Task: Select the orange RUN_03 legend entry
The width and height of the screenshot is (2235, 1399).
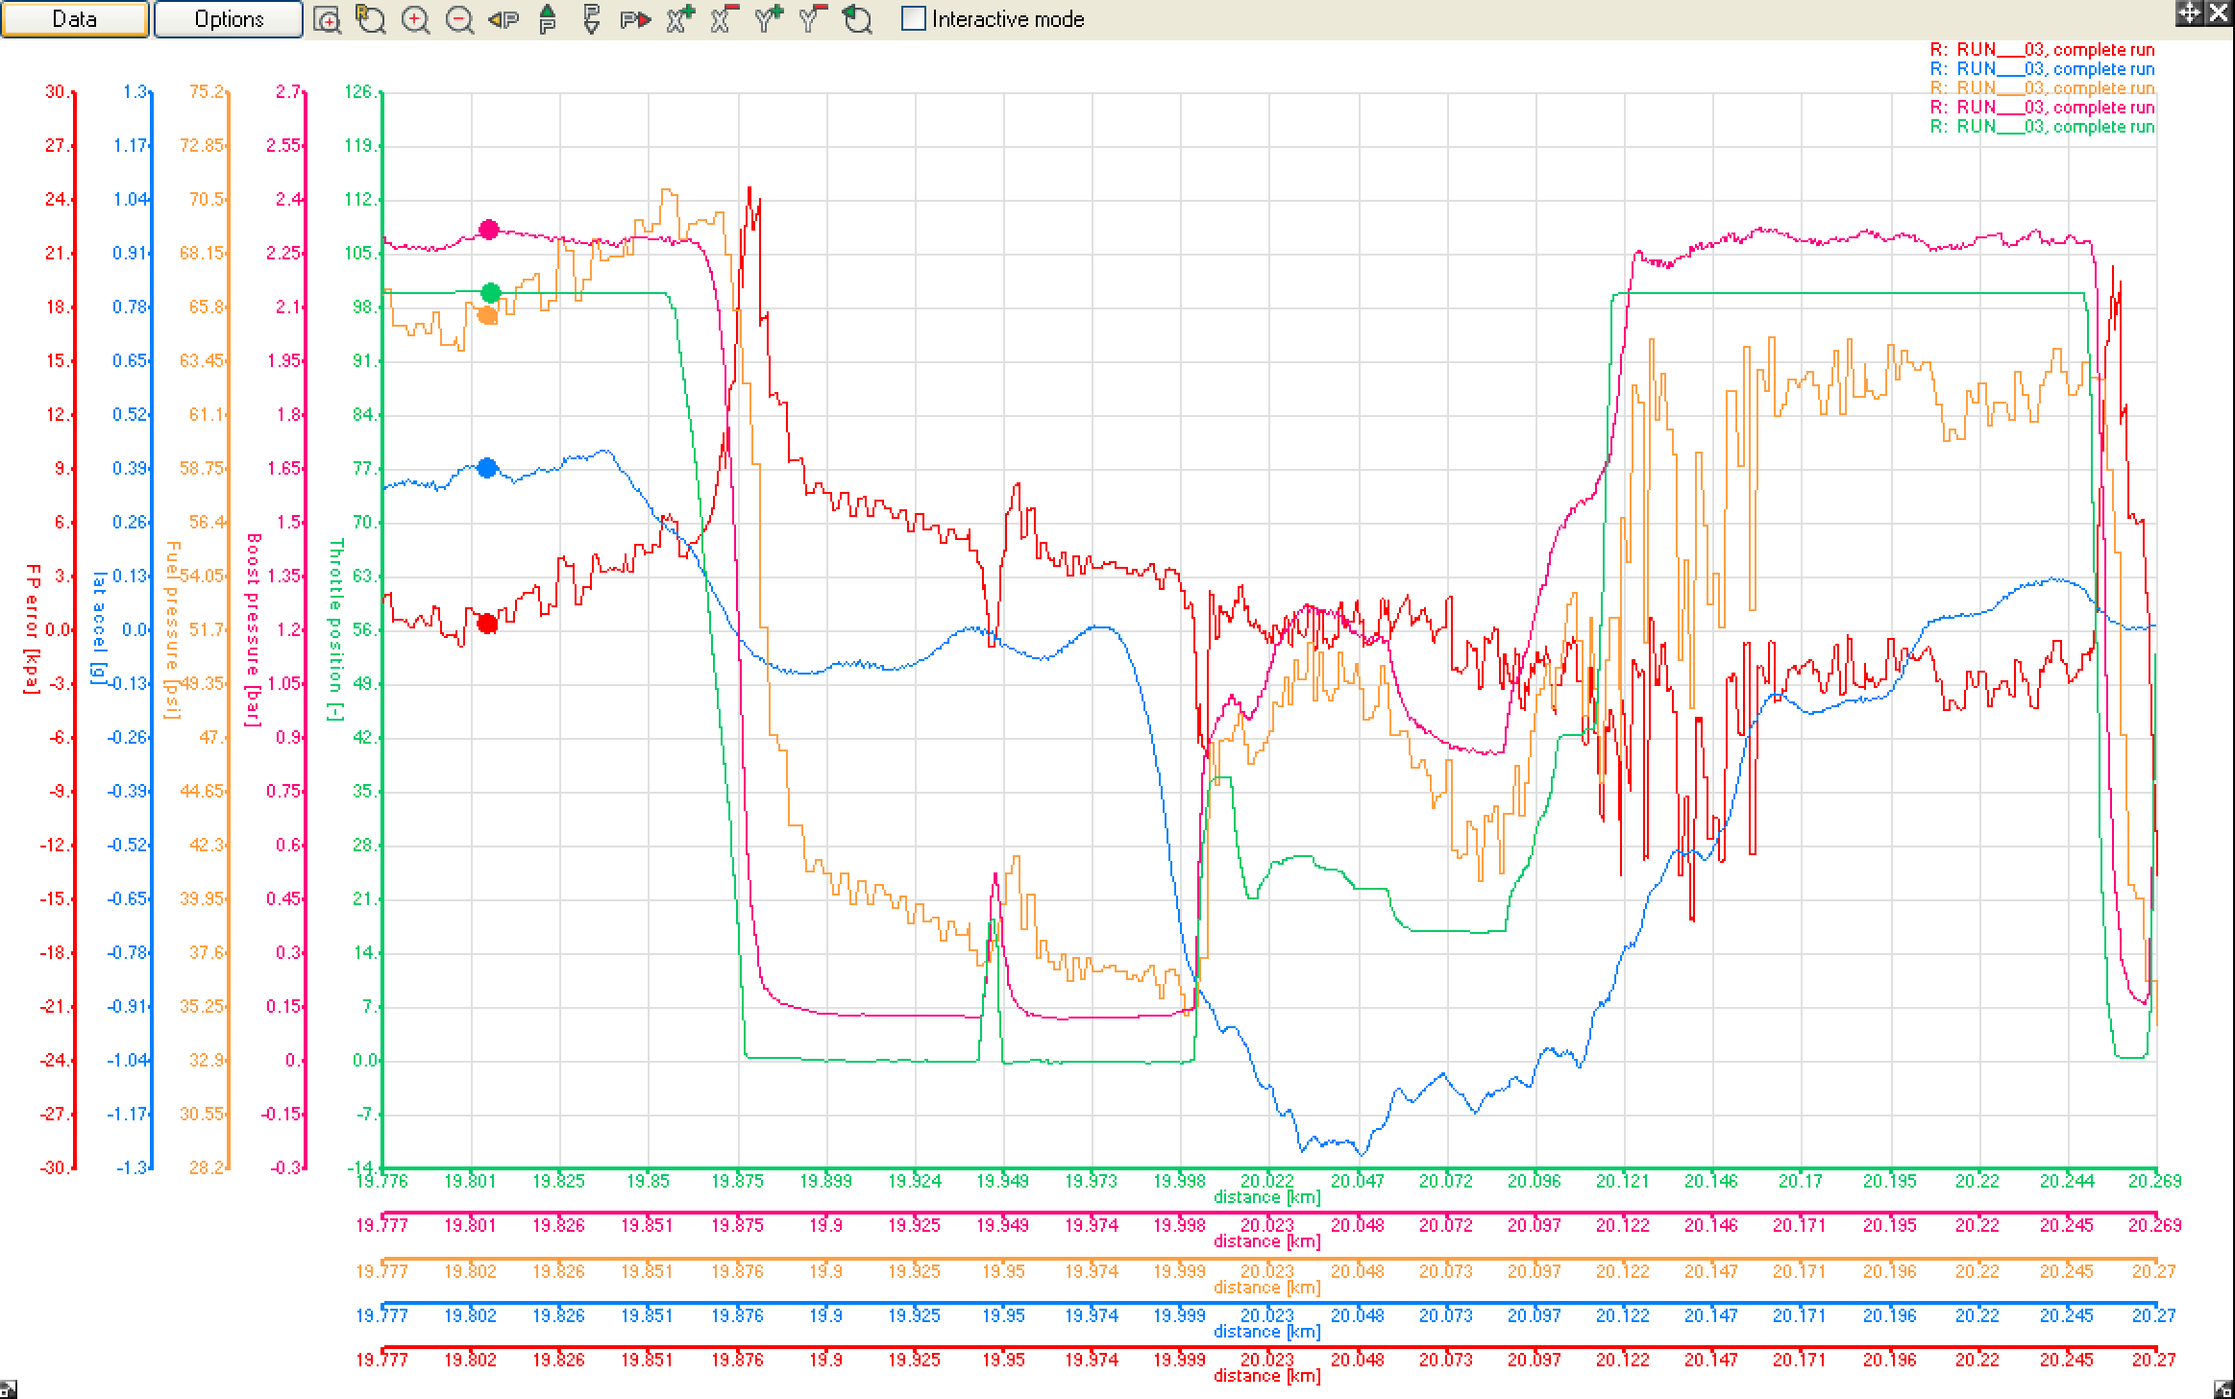Action: pos(2042,88)
